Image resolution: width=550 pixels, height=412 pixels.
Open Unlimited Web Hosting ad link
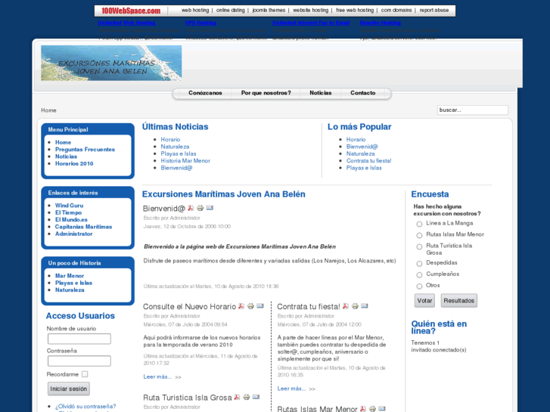[126, 23]
